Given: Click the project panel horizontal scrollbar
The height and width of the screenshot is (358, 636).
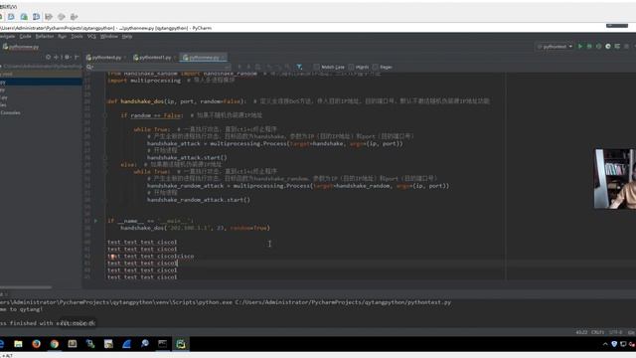Looking at the screenshot, I should 26,287.
